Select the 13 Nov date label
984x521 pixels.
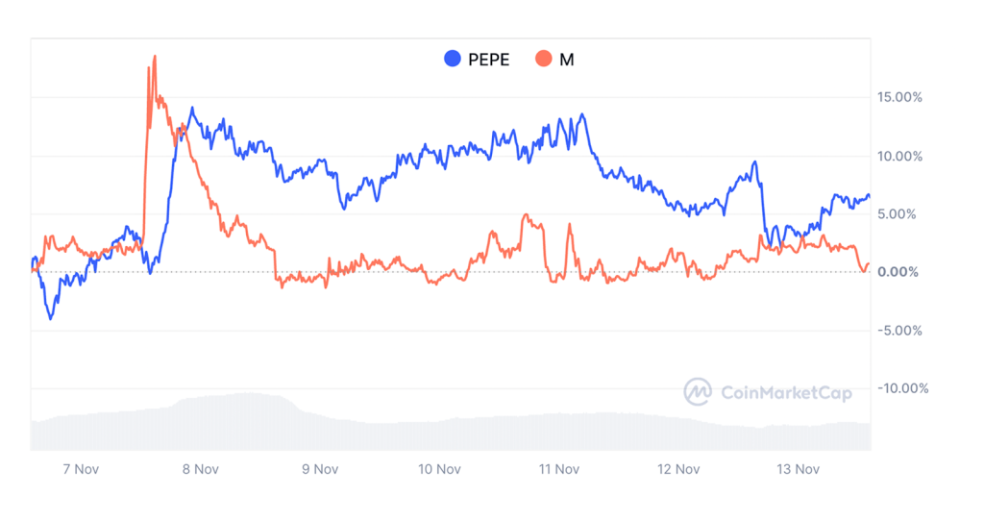[797, 470]
